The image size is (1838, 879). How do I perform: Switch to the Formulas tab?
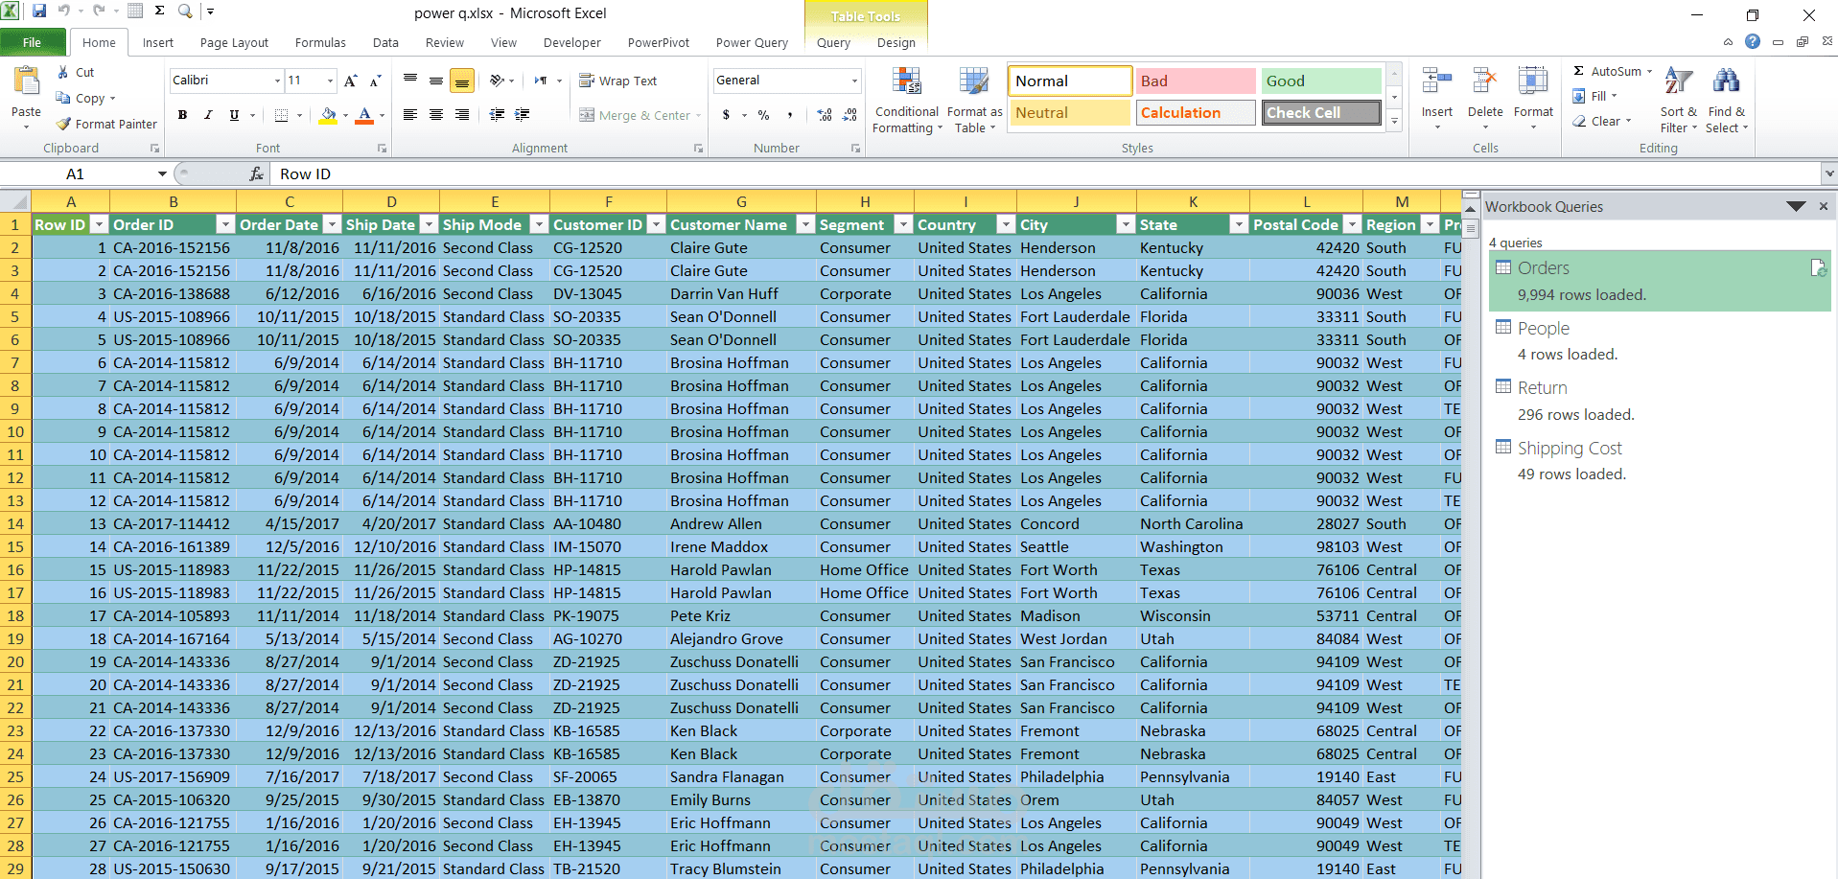coord(320,42)
